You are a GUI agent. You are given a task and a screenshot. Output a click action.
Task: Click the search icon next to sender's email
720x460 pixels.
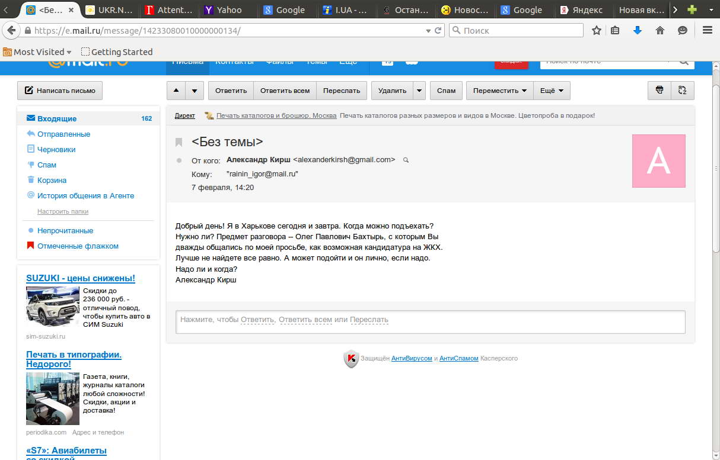click(x=406, y=160)
